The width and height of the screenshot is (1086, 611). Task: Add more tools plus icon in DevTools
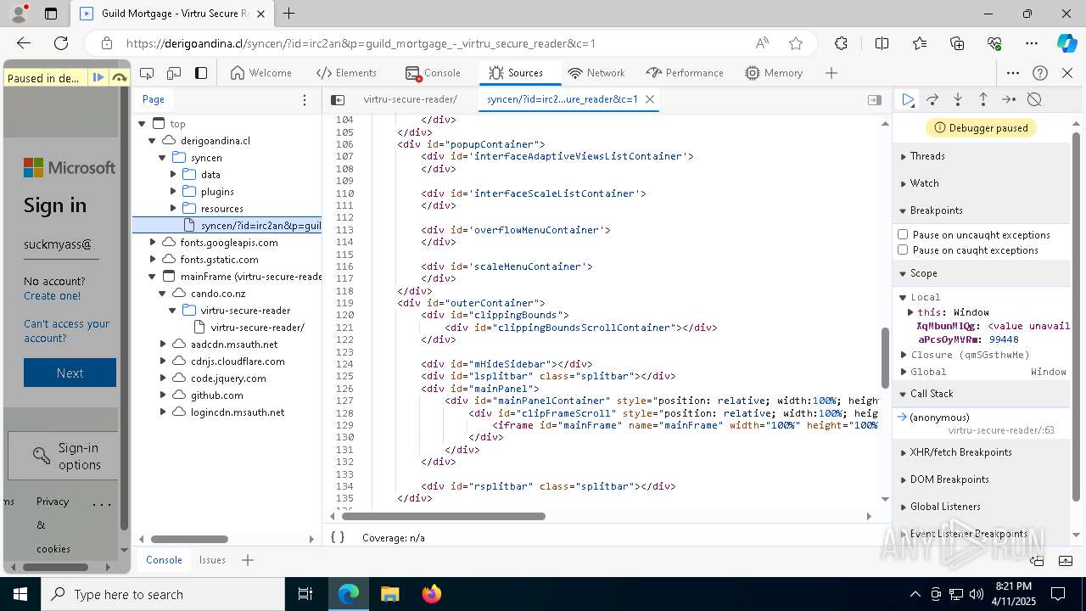pos(831,73)
